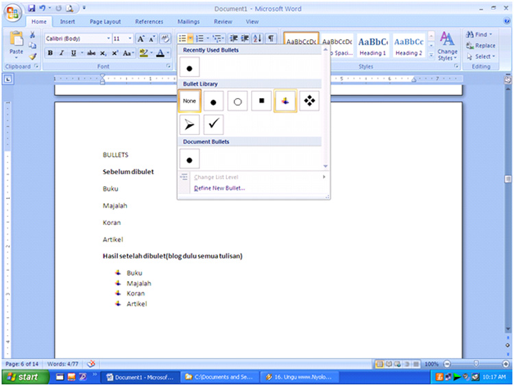Select None in Bullet Library
Viewport: 514px width, 386px height.
[189, 101]
